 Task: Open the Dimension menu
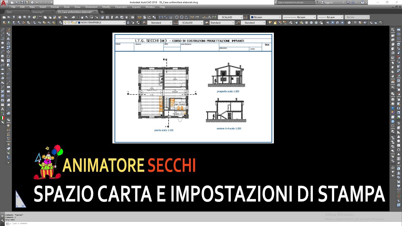pyautogui.click(x=91, y=7)
